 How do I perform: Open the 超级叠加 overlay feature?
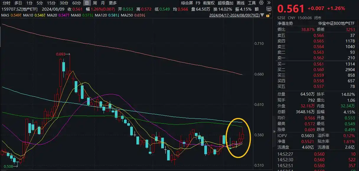coord(225,3)
